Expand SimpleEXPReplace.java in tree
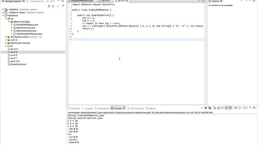The image size is (258, 145). pos(12,25)
